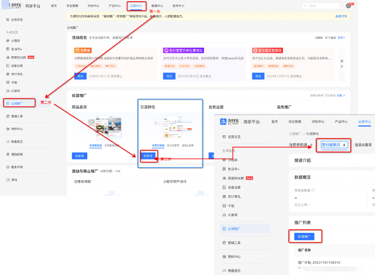The image size is (375, 275).
Task: Click 棋盘密云 cloud icon in main page sidebar
Action: (x=8, y=141)
